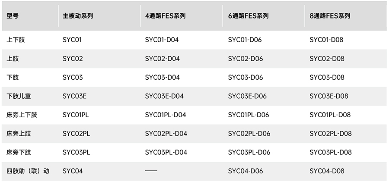389x188 pixels.
Task: Click the dash cell in SYC04 row
Action: (151, 171)
